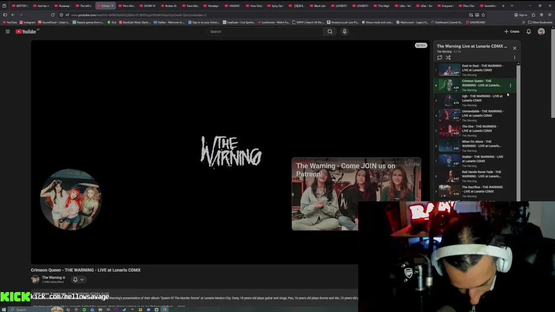
Task: Open Steam from the taskbar
Action: (x=124, y=309)
